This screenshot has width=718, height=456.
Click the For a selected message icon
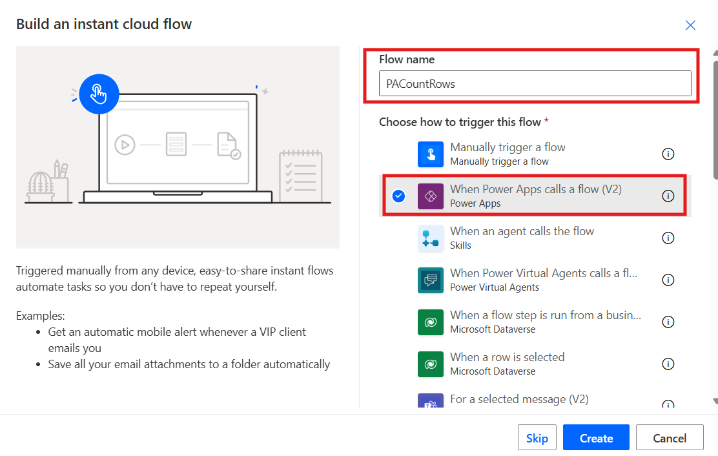431,403
